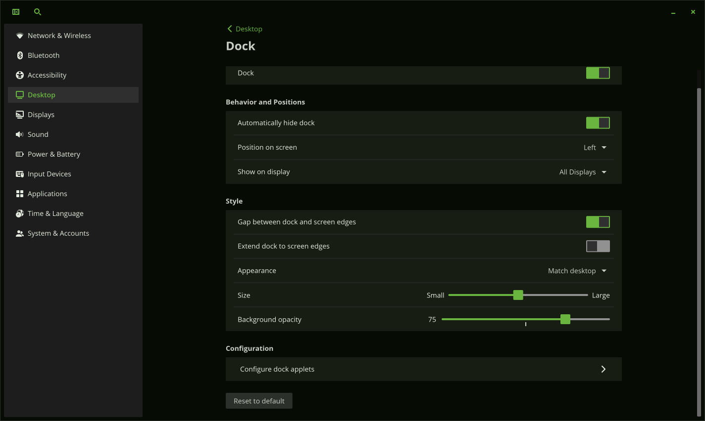This screenshot has height=421, width=705.
Task: Click the sidebar collapse icon at top-left
Action: [16, 12]
